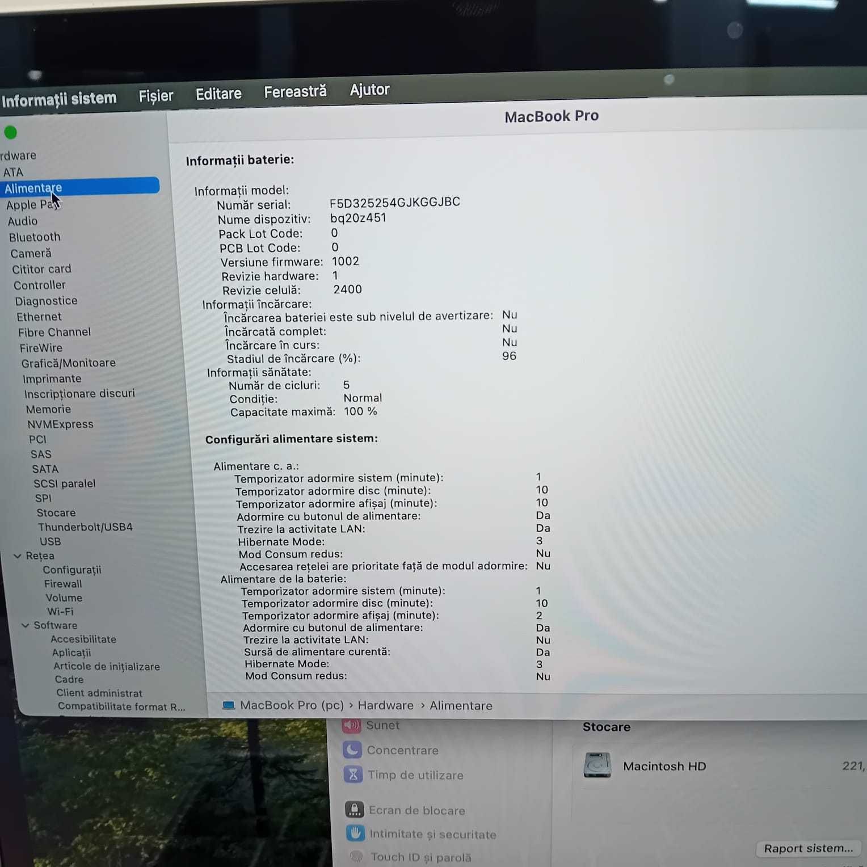Select SAS in the sidebar

(x=41, y=454)
